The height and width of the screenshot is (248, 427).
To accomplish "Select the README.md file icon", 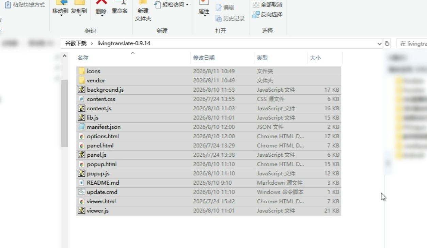I will [x=81, y=183].
